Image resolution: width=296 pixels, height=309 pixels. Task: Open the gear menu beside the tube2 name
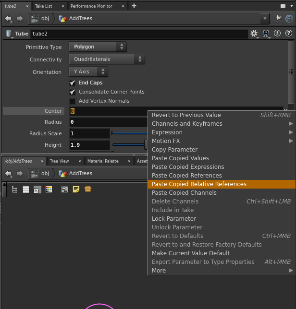click(254, 34)
